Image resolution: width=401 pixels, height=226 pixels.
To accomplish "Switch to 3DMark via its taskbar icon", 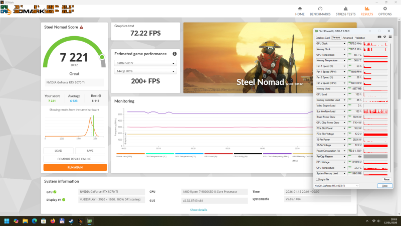I will click(80, 221).
